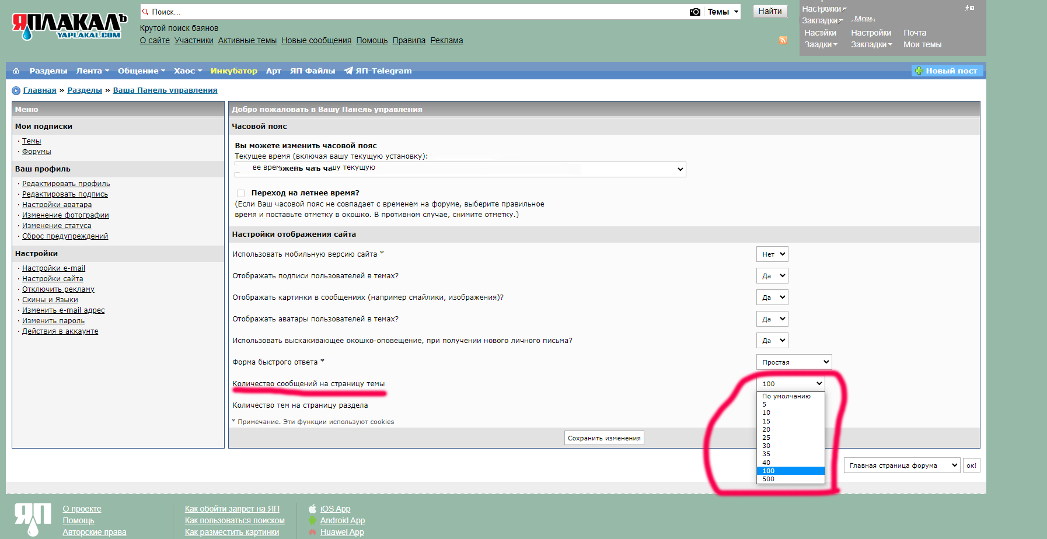Choose the highlighted option 100

[x=790, y=471]
